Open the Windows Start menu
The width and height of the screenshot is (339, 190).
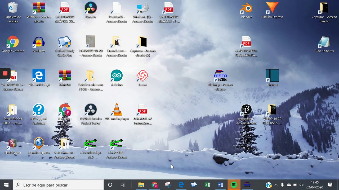point(6,185)
